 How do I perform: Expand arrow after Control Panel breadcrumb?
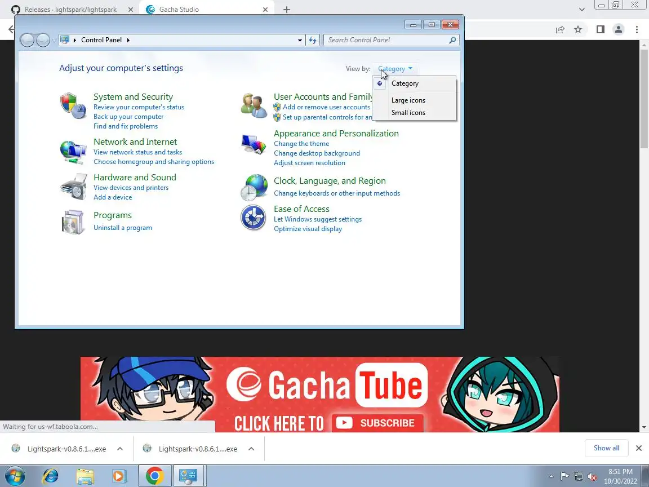(128, 40)
